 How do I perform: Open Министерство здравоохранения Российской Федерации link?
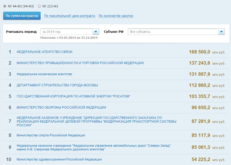pyautogui.click(x=59, y=159)
